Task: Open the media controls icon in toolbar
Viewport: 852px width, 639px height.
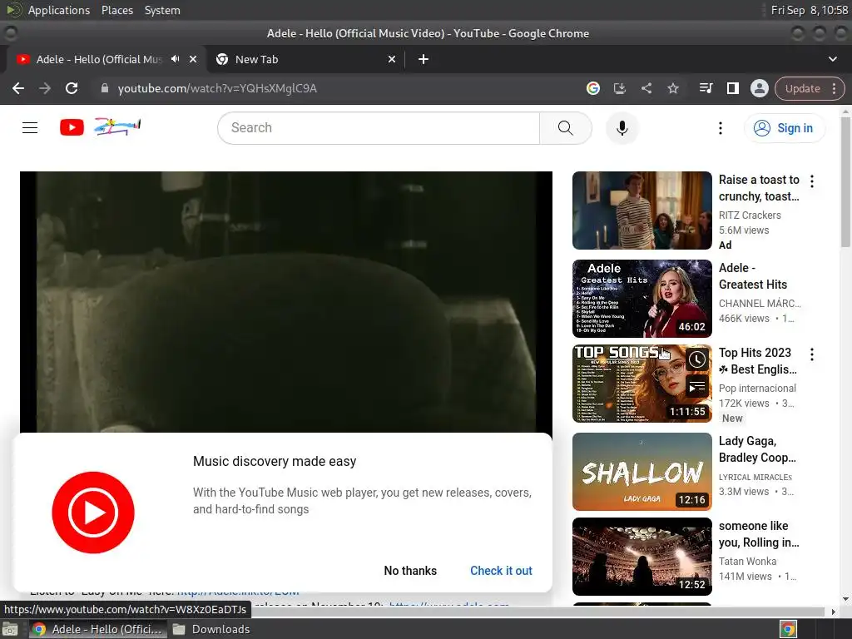Action: 706,88
